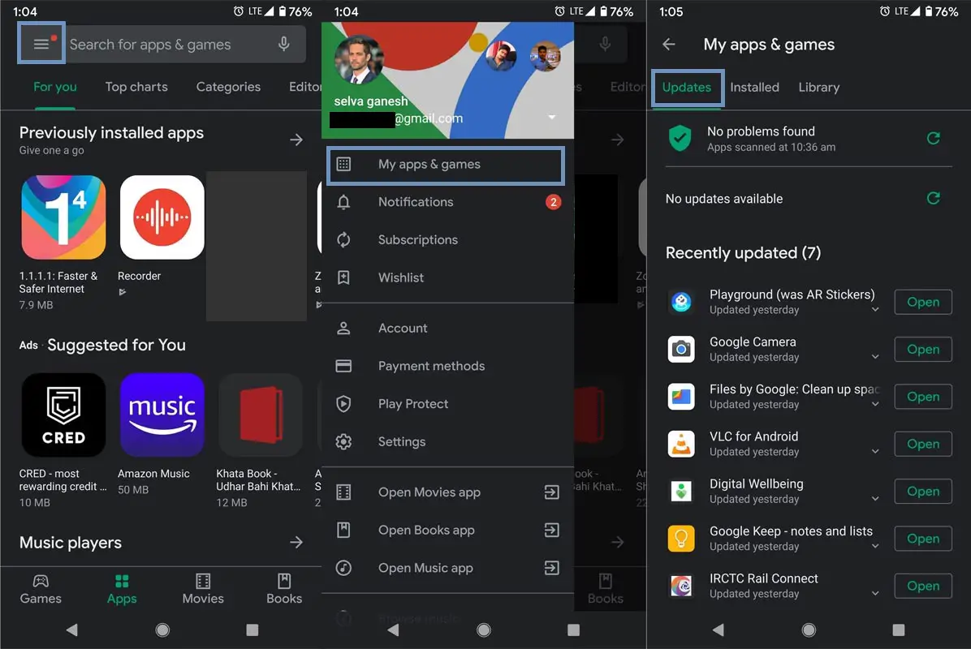Tap the microphone icon in search bar
Image resolution: width=971 pixels, height=649 pixels.
283,44
